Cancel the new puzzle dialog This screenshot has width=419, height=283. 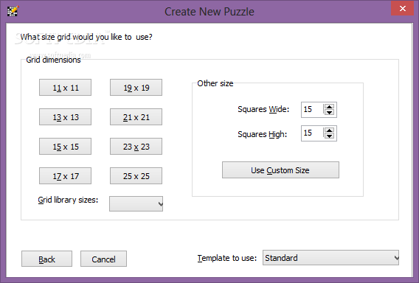[104, 259]
